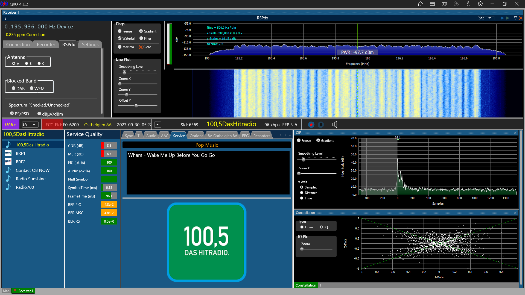
Task: Switch to the Recorder tab
Action: coord(46,45)
